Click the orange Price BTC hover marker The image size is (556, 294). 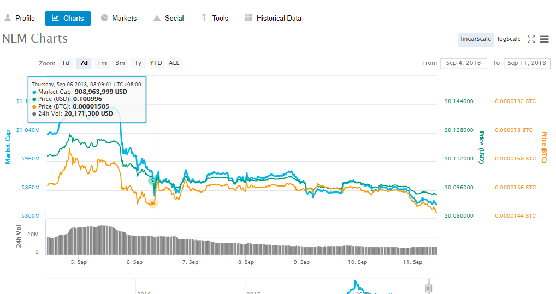(x=153, y=203)
